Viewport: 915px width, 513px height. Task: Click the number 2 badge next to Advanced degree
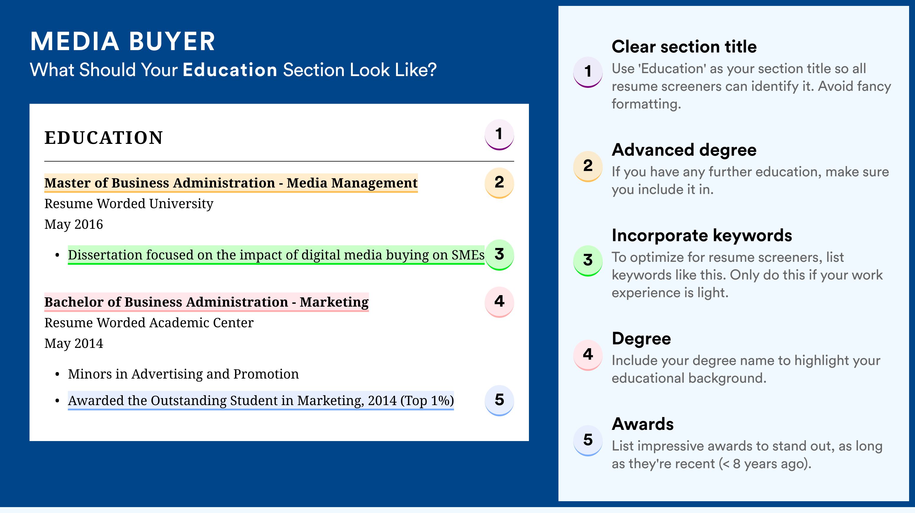(588, 166)
